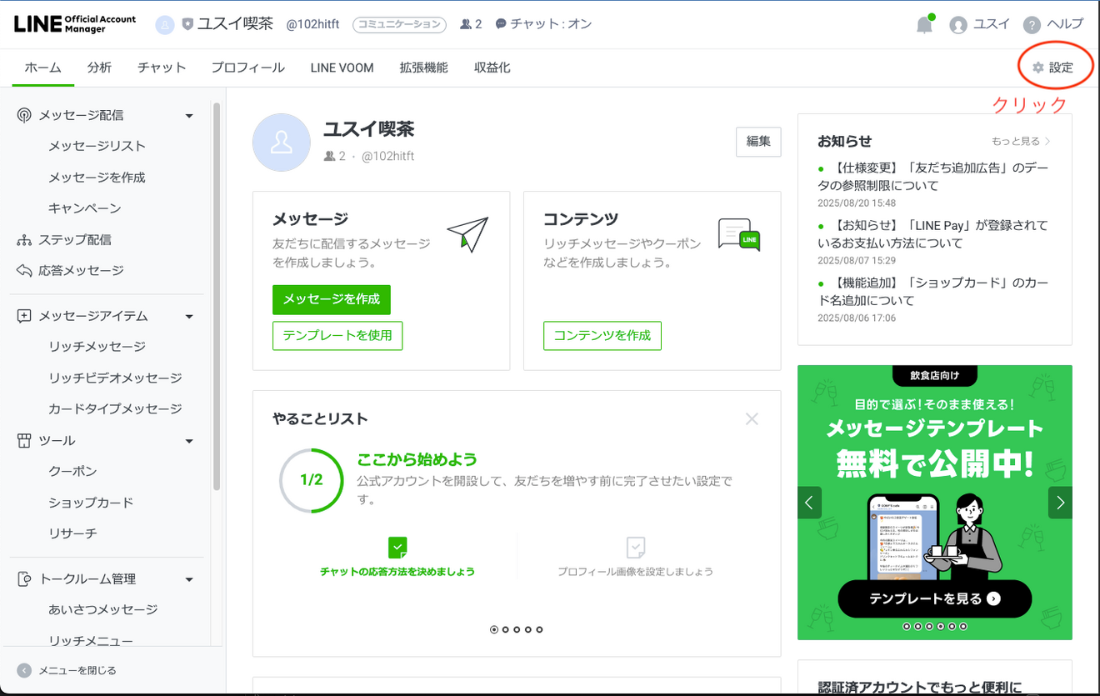Open the notification bell icon
This screenshot has width=1100, height=696.
pyautogui.click(x=924, y=25)
